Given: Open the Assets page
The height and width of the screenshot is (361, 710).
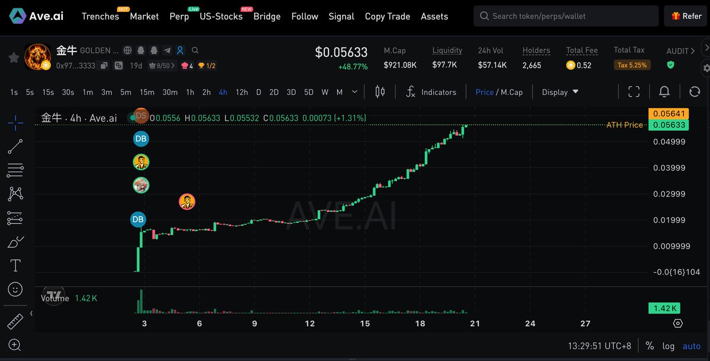Looking at the screenshot, I should click(434, 17).
